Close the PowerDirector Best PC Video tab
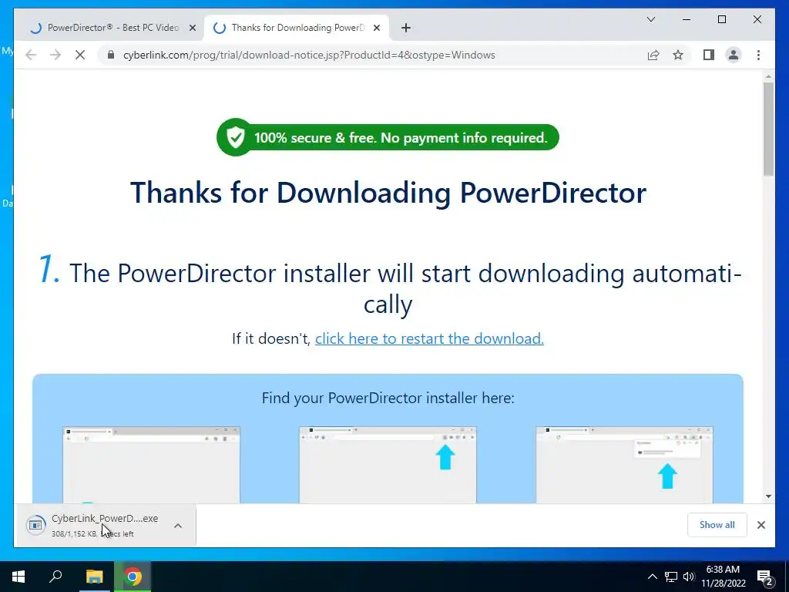The height and width of the screenshot is (592, 789). [192, 28]
